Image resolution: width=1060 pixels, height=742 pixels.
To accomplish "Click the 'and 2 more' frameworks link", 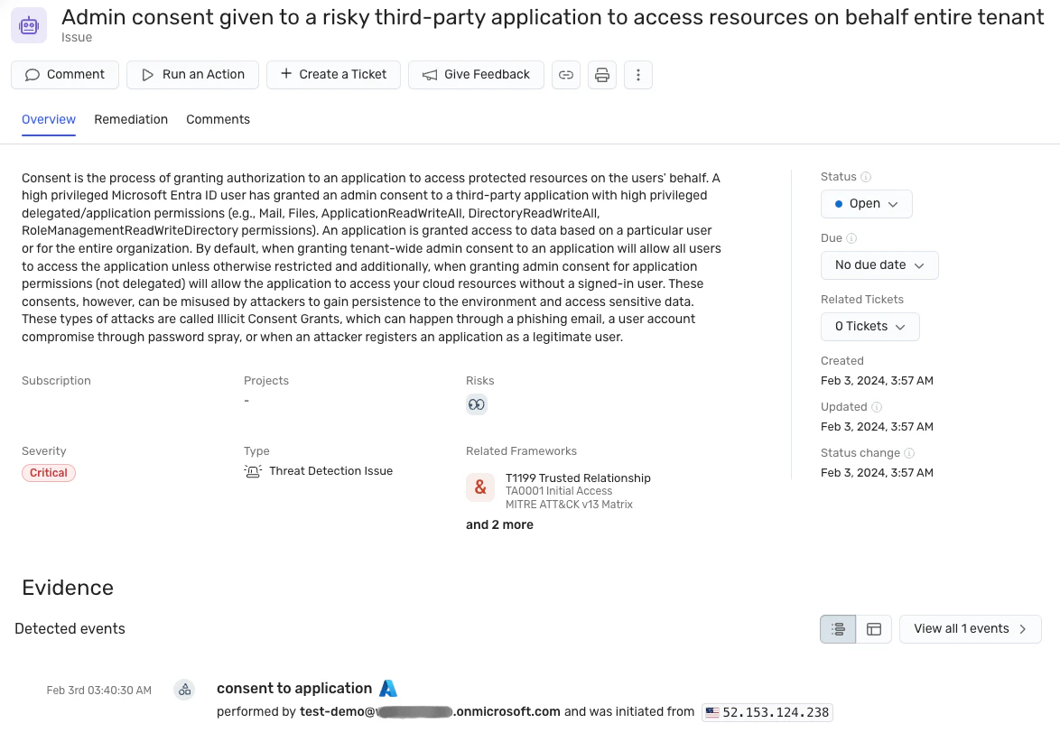I will (x=499, y=524).
